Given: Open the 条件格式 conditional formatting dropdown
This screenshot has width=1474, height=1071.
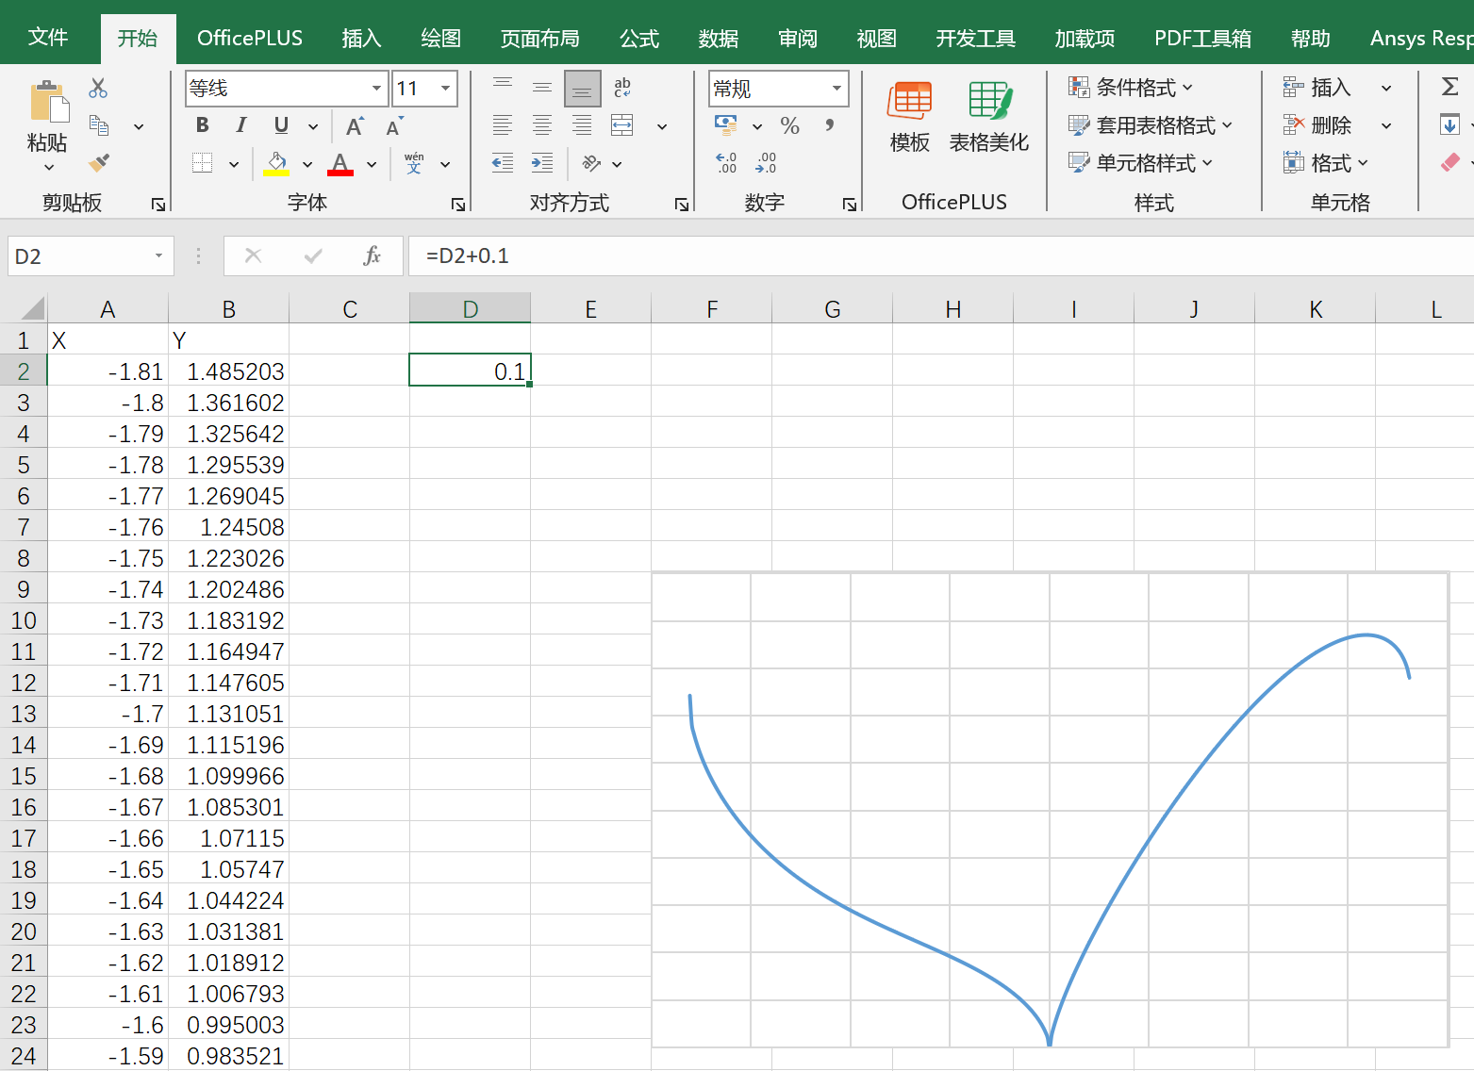Looking at the screenshot, I should [1130, 88].
